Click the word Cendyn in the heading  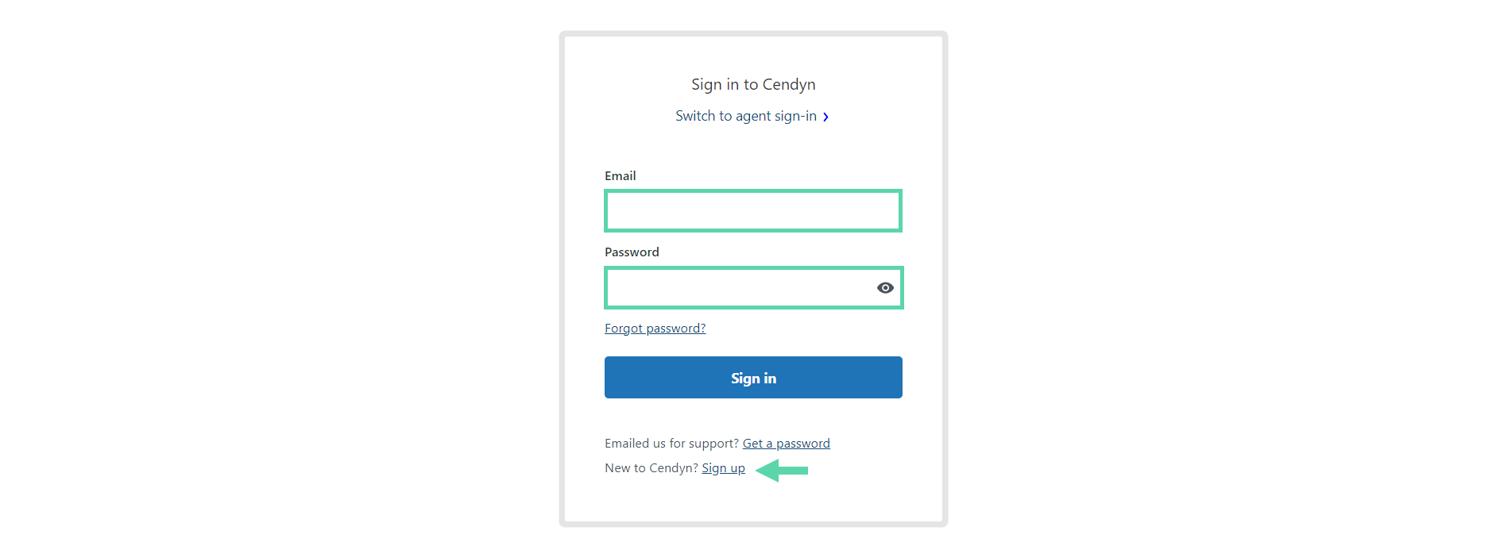pyautogui.click(x=789, y=84)
